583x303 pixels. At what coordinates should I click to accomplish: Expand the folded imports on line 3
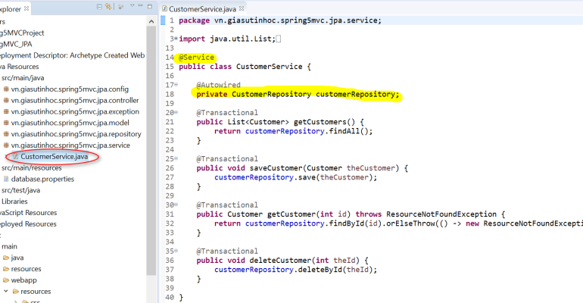tap(176, 39)
